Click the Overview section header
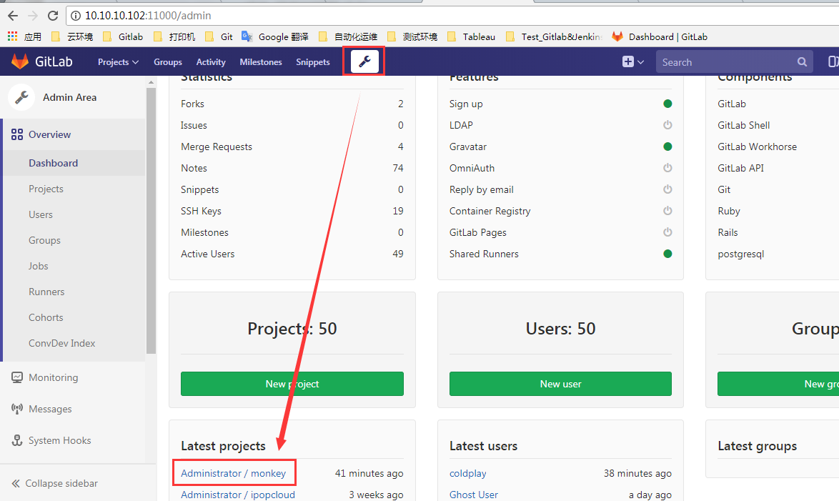 tap(74, 134)
